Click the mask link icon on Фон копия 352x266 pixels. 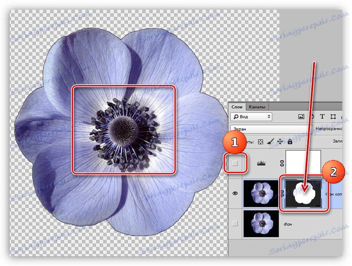tap(282, 193)
